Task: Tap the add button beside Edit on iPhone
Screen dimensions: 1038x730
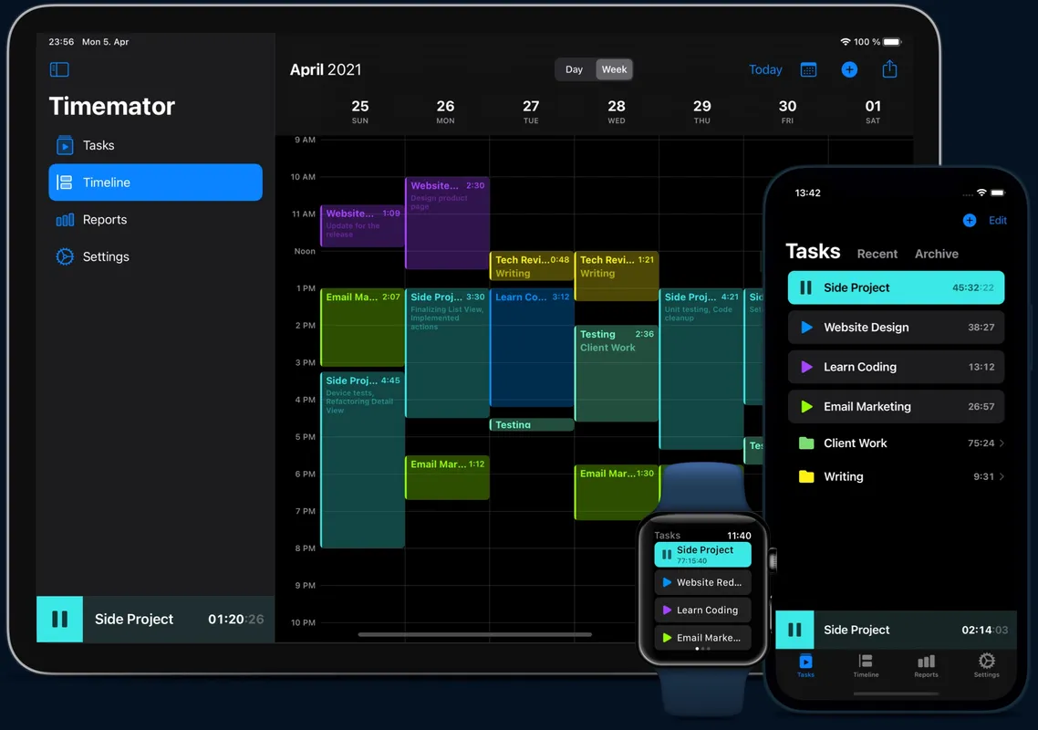Action: (969, 221)
